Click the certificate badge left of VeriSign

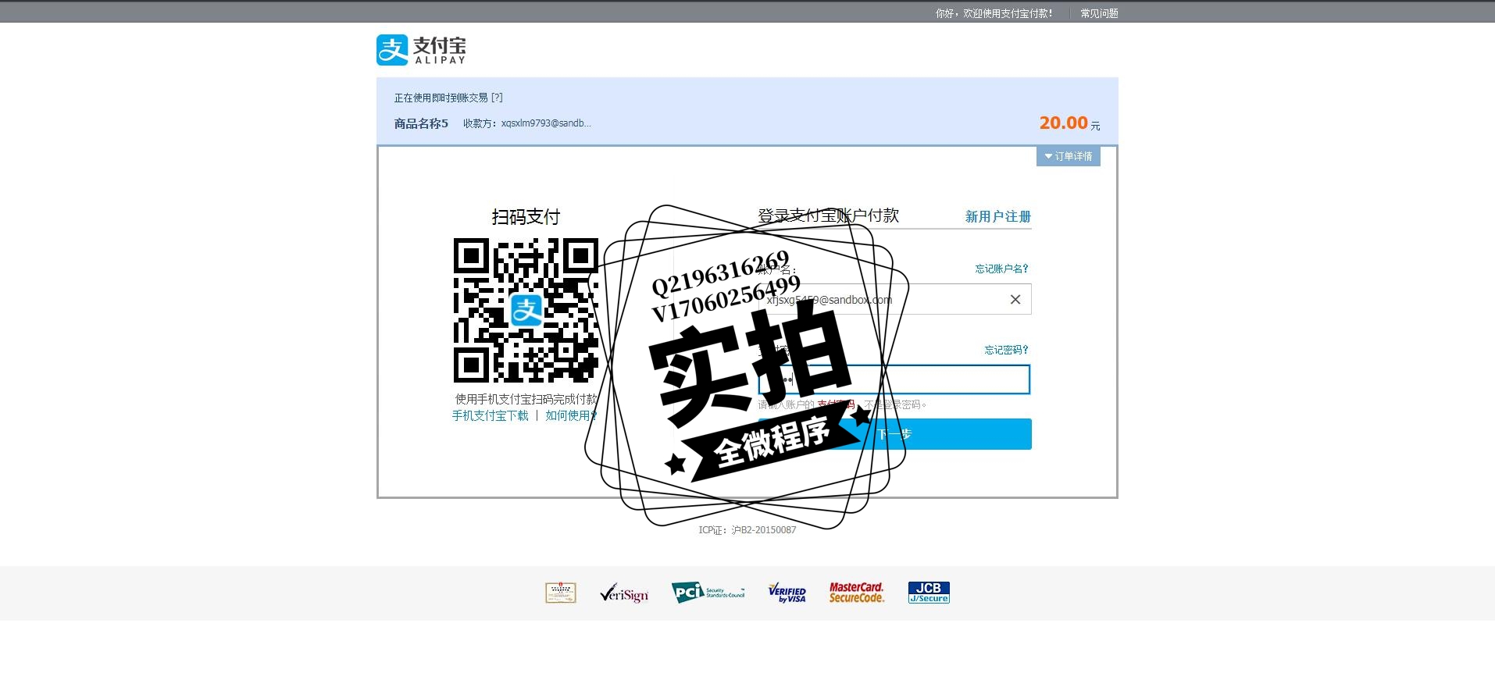pos(561,593)
